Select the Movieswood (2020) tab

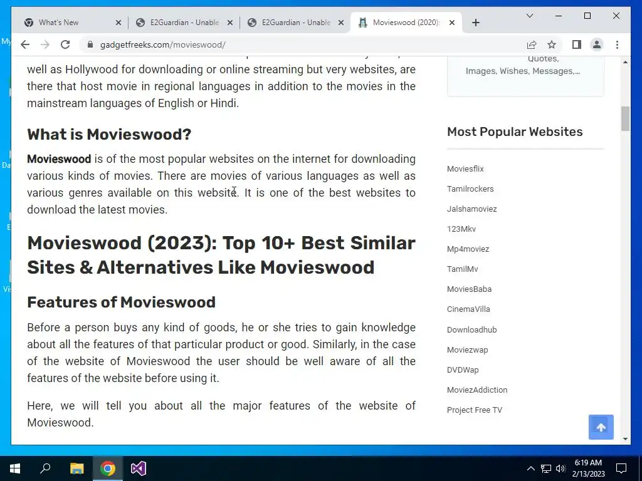click(x=406, y=23)
